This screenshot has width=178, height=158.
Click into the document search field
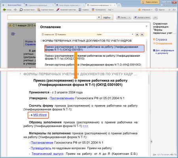(x=52, y=17)
